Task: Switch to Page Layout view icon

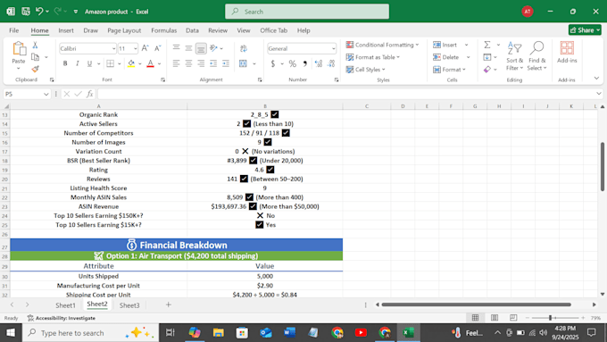Action: [x=495, y=318]
